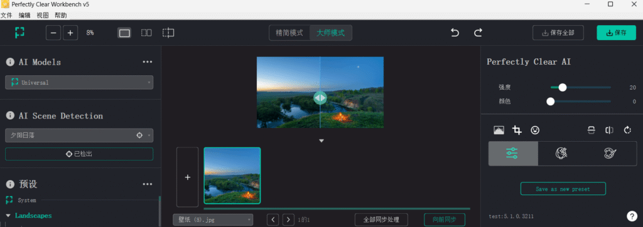The width and height of the screenshot is (643, 227).
Task: Collapse the Landscapes preset group
Action: coord(8,216)
